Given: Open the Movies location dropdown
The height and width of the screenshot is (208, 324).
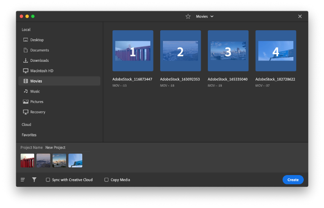Looking at the screenshot, I should coord(205,16).
